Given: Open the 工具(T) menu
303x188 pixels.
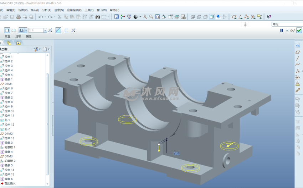Looking at the screenshot, I should pos(89,10).
